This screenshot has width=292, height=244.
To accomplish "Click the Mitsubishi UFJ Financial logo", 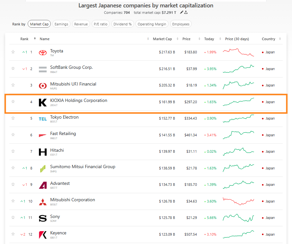I will pos(43,86).
